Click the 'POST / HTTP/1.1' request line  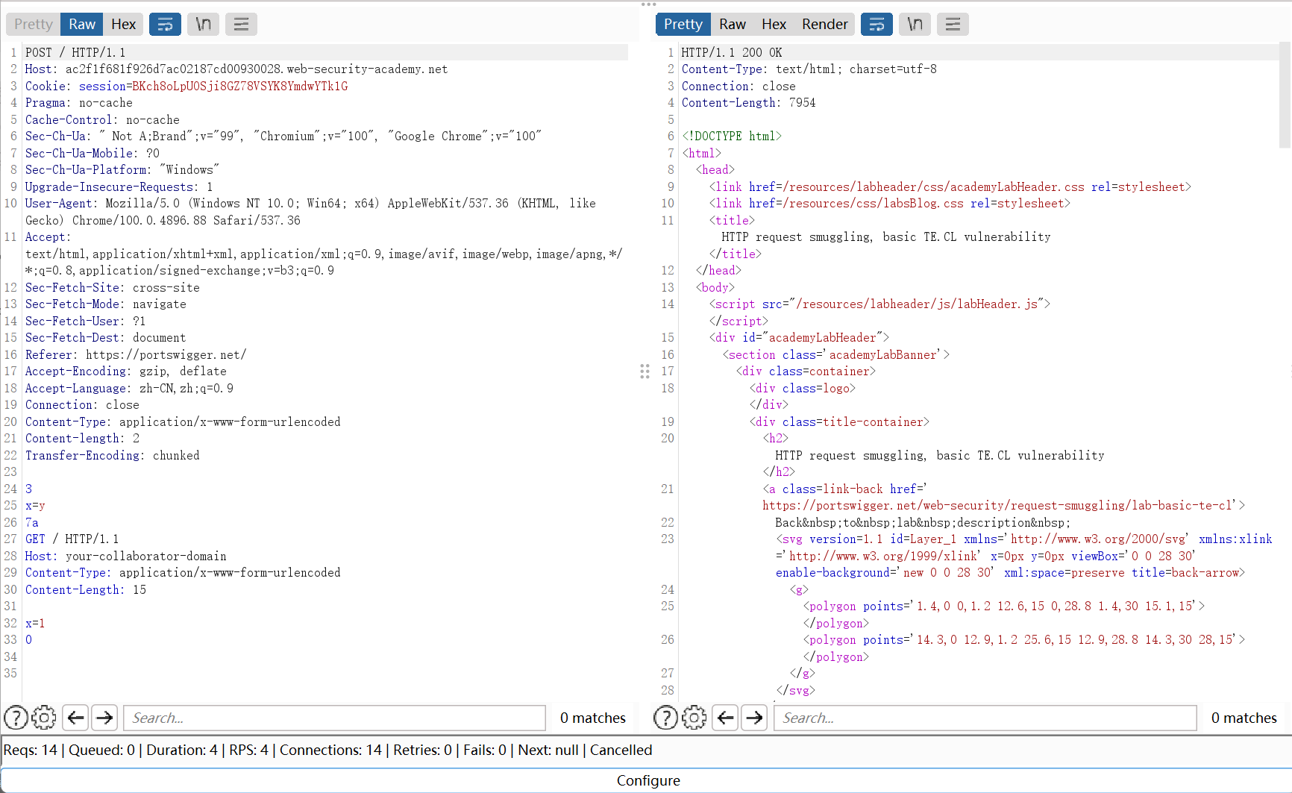75,52
